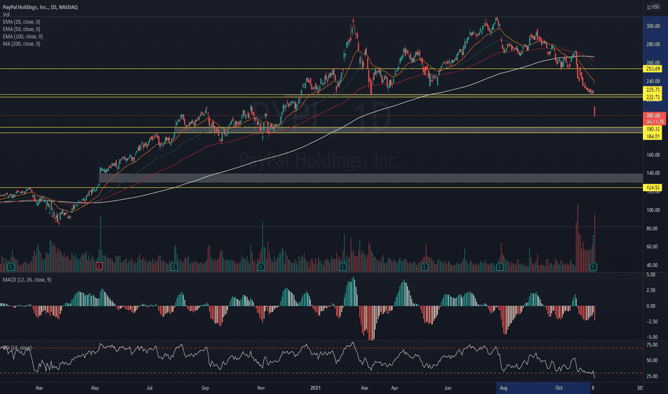Click 160.00 on the price scale

click(x=653, y=155)
